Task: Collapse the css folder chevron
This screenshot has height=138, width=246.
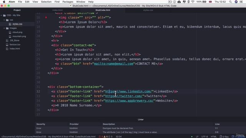Action: point(4,20)
